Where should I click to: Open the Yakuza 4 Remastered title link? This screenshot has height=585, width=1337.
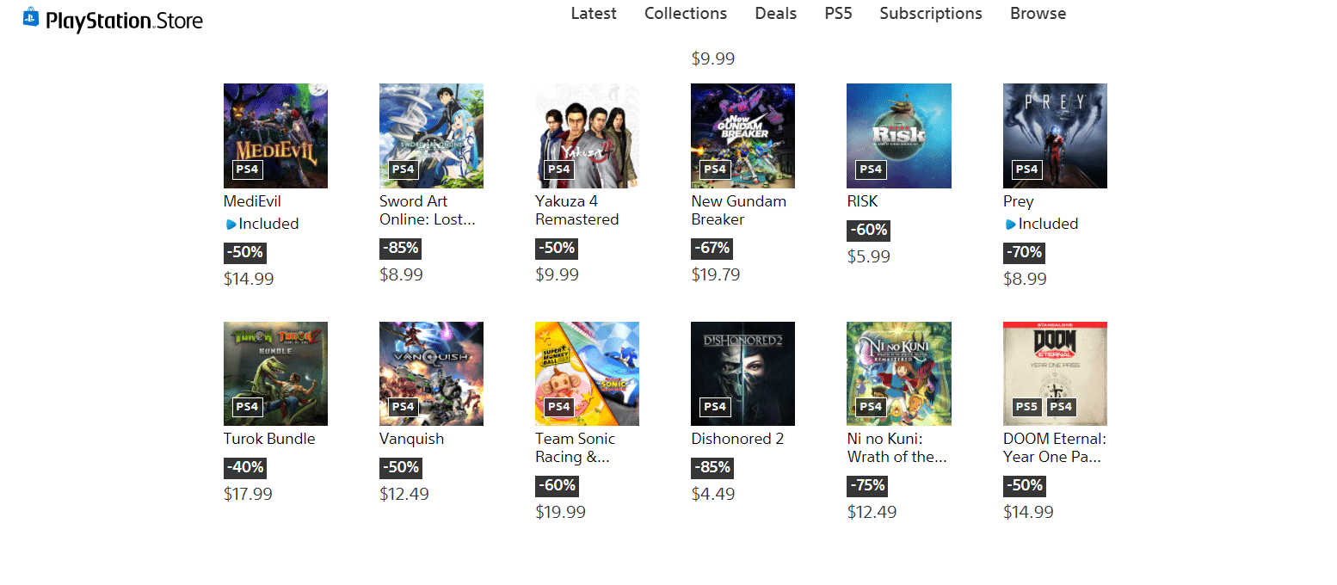coord(576,211)
